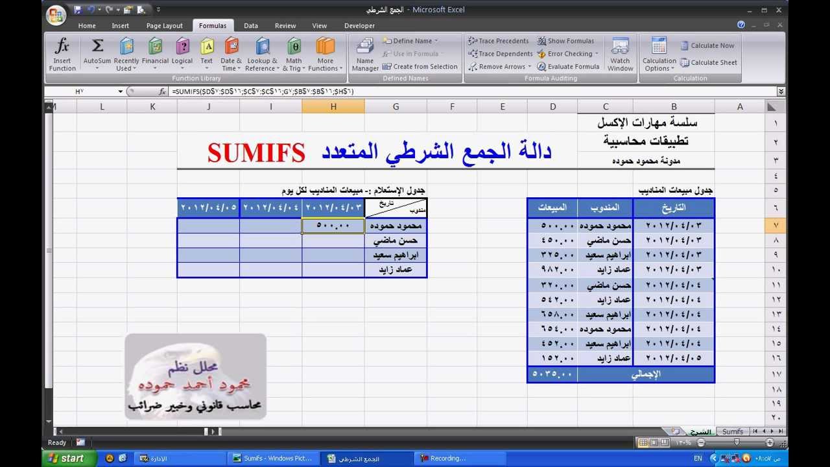Open Recently Used functions list
The width and height of the screenshot is (830, 467).
pos(126,54)
